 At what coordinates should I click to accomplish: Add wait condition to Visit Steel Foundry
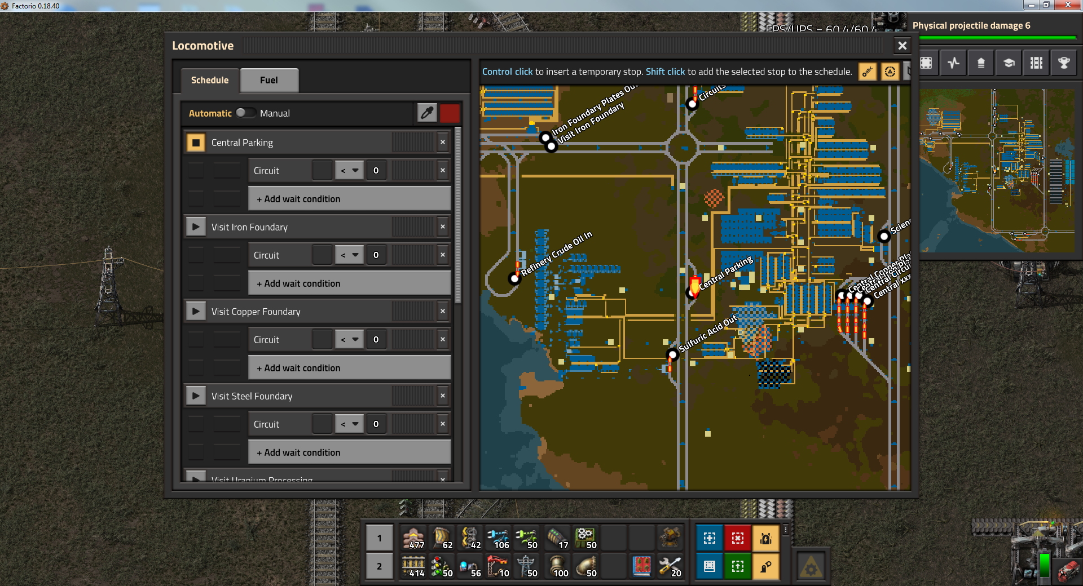[349, 452]
